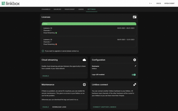Click the Hostname label

coord(95,66)
